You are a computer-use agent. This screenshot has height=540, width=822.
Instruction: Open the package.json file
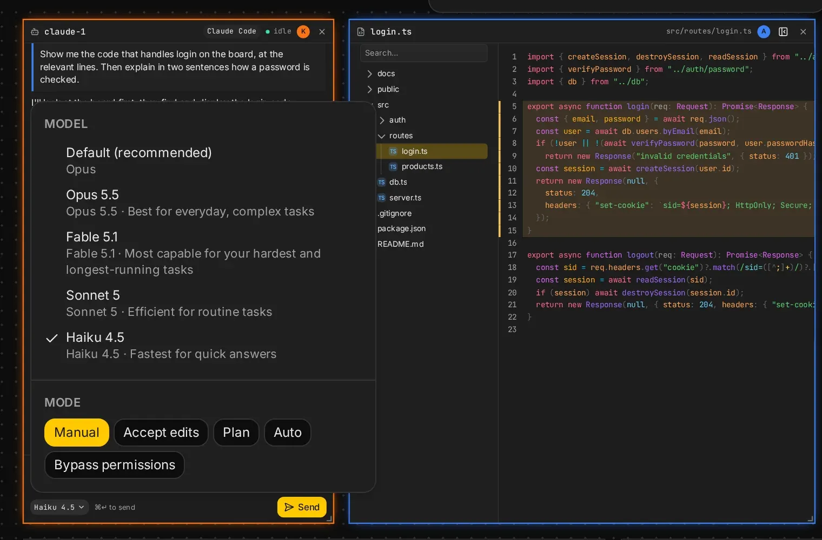pos(433,228)
